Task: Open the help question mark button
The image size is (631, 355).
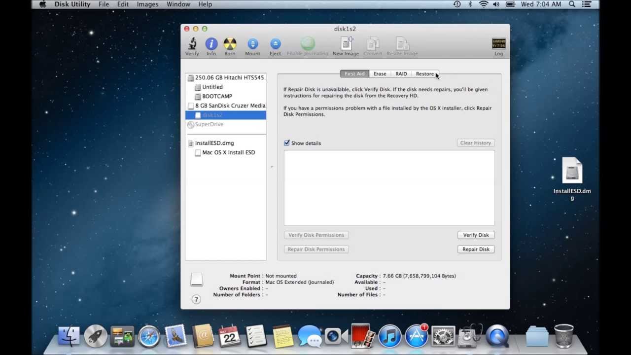Action: click(x=196, y=299)
